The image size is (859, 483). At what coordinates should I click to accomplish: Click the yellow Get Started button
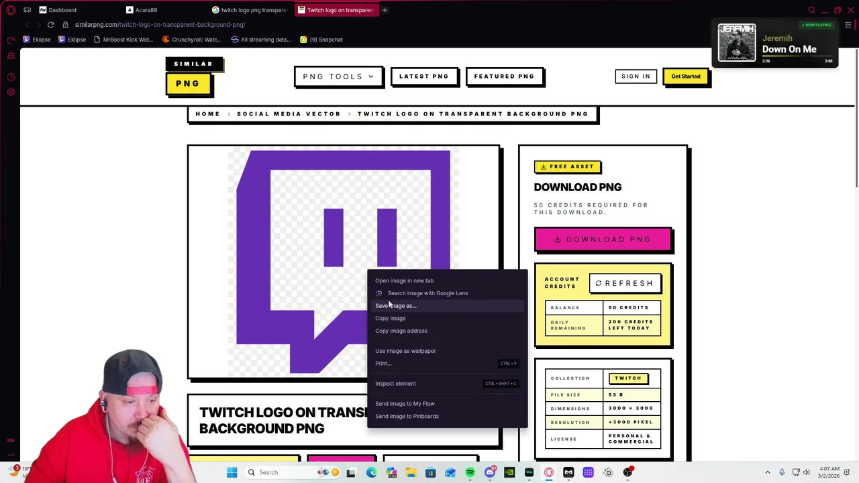pyautogui.click(x=685, y=76)
